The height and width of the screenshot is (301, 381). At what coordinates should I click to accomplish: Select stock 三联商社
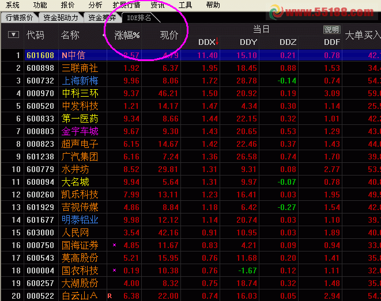pyautogui.click(x=80, y=68)
